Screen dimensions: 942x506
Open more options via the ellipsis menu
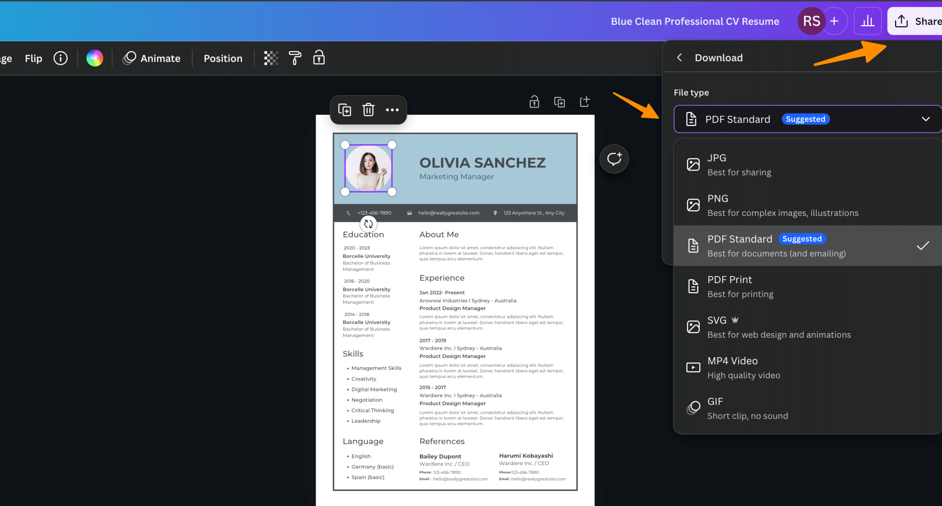click(392, 110)
